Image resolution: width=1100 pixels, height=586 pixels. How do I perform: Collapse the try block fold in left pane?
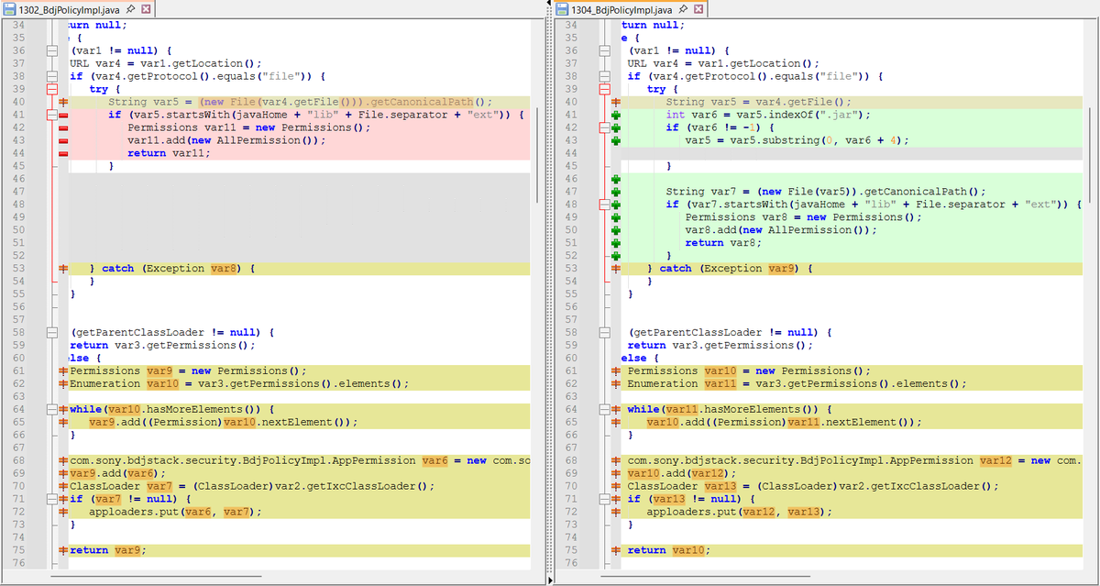click(52, 89)
